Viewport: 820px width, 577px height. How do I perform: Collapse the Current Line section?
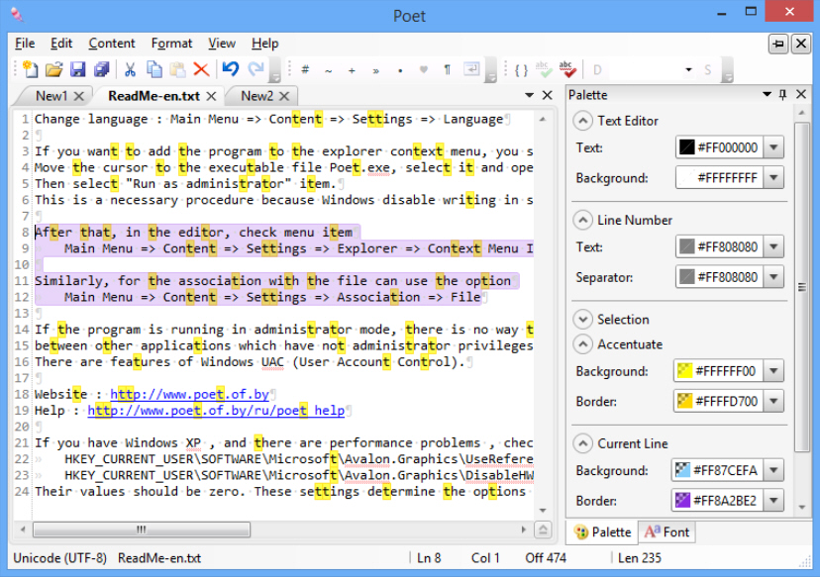point(582,443)
